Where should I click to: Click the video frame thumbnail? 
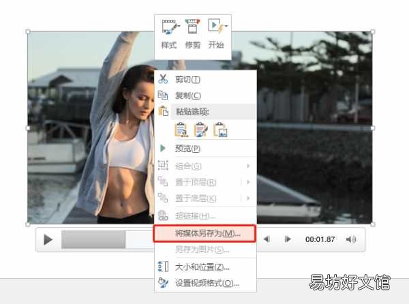pyautogui.click(x=200, y=127)
